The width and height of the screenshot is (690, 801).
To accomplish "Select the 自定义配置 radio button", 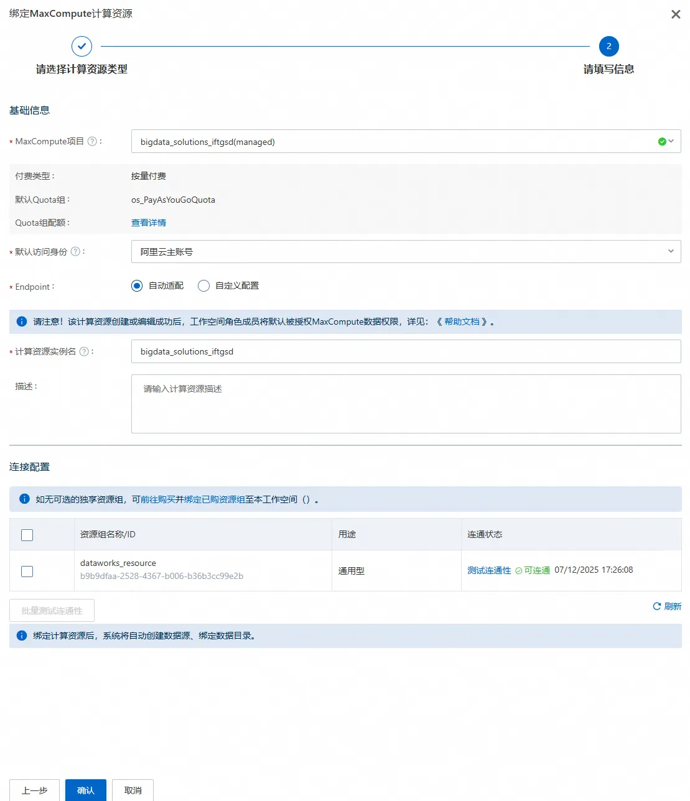I will pos(203,286).
